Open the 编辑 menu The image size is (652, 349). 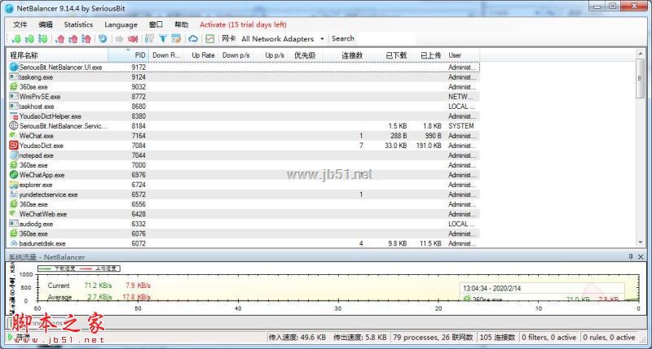(x=46, y=24)
